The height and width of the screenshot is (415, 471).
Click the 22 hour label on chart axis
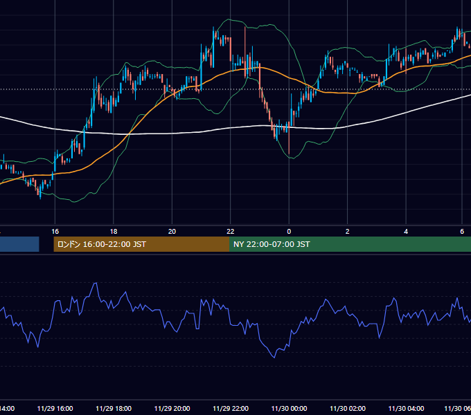point(231,232)
